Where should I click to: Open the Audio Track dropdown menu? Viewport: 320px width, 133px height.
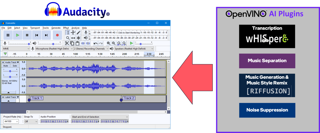click(x=12, y=62)
